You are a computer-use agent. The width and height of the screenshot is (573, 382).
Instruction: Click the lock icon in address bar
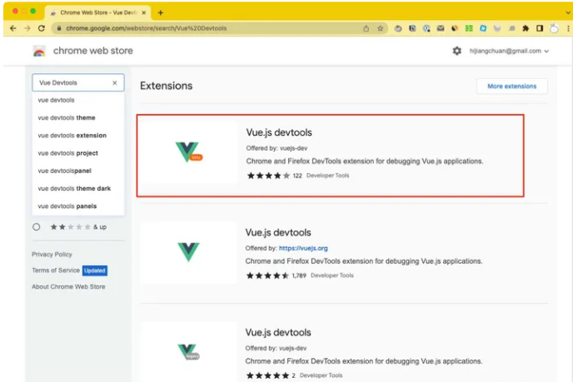59,28
